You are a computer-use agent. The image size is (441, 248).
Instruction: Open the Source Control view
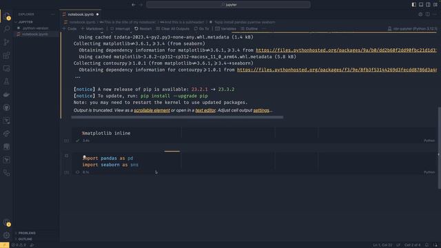[6, 42]
